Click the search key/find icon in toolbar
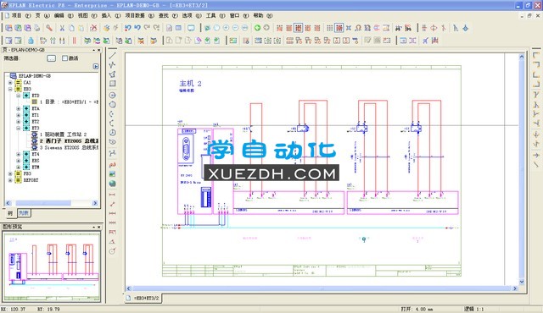 (x=49, y=28)
